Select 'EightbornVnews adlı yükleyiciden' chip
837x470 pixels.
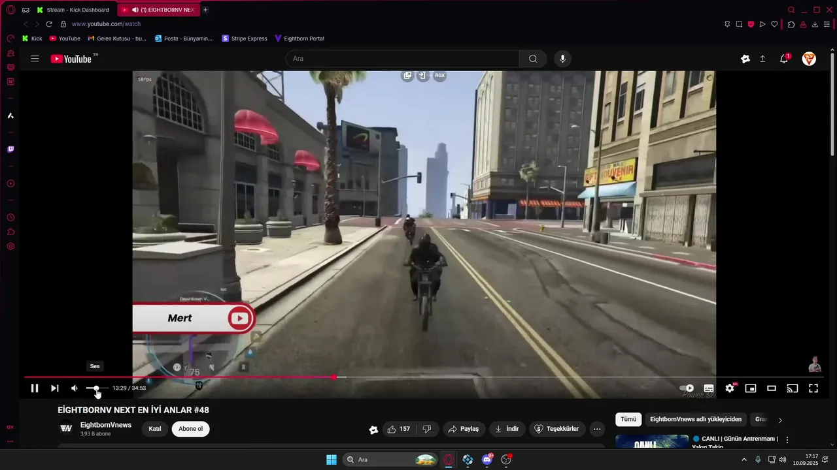click(x=696, y=419)
